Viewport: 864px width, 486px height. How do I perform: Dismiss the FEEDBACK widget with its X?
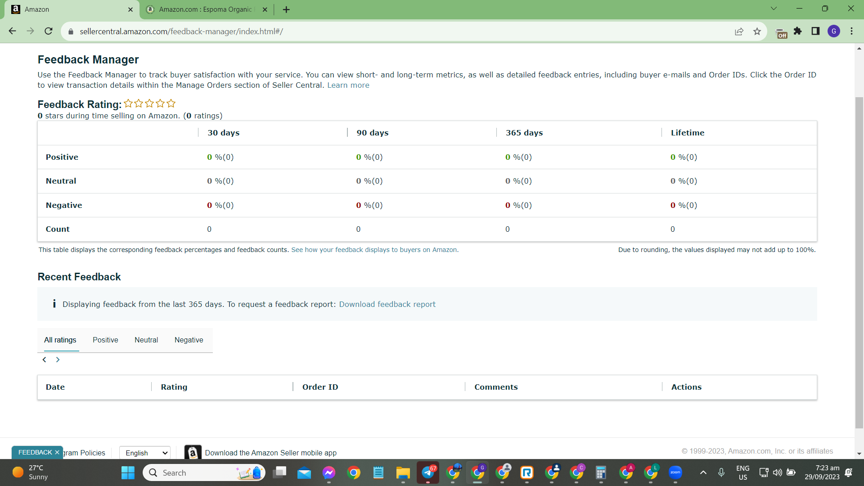click(x=57, y=452)
